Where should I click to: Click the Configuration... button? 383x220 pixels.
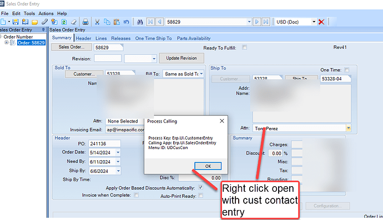pos(327,206)
